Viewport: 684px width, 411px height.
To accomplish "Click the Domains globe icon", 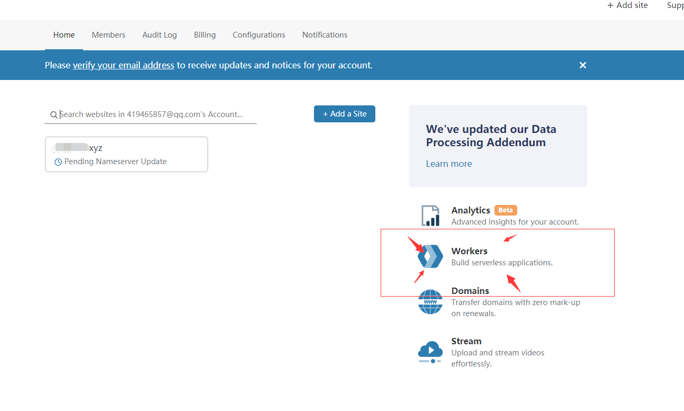I will [x=430, y=302].
